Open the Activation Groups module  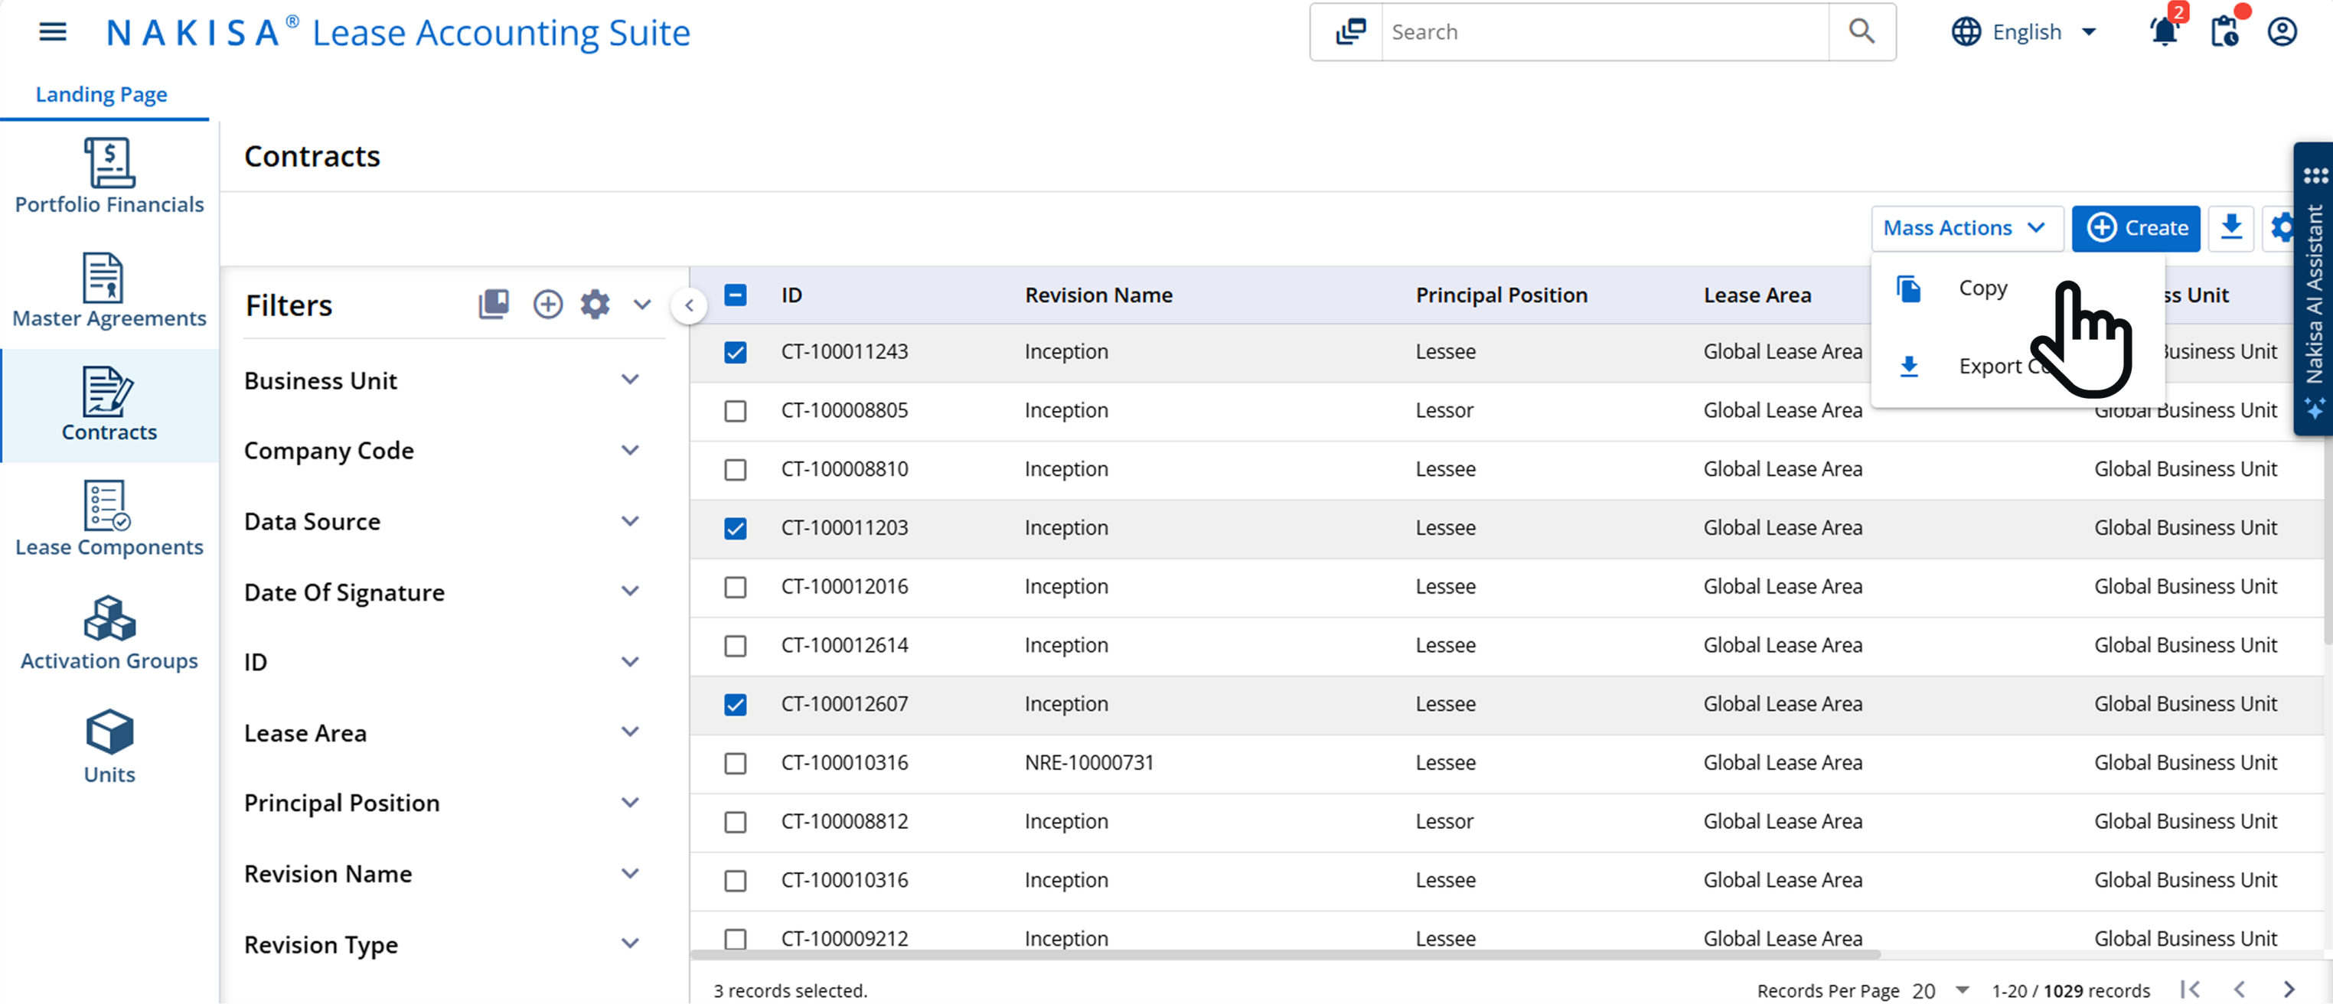(x=109, y=632)
